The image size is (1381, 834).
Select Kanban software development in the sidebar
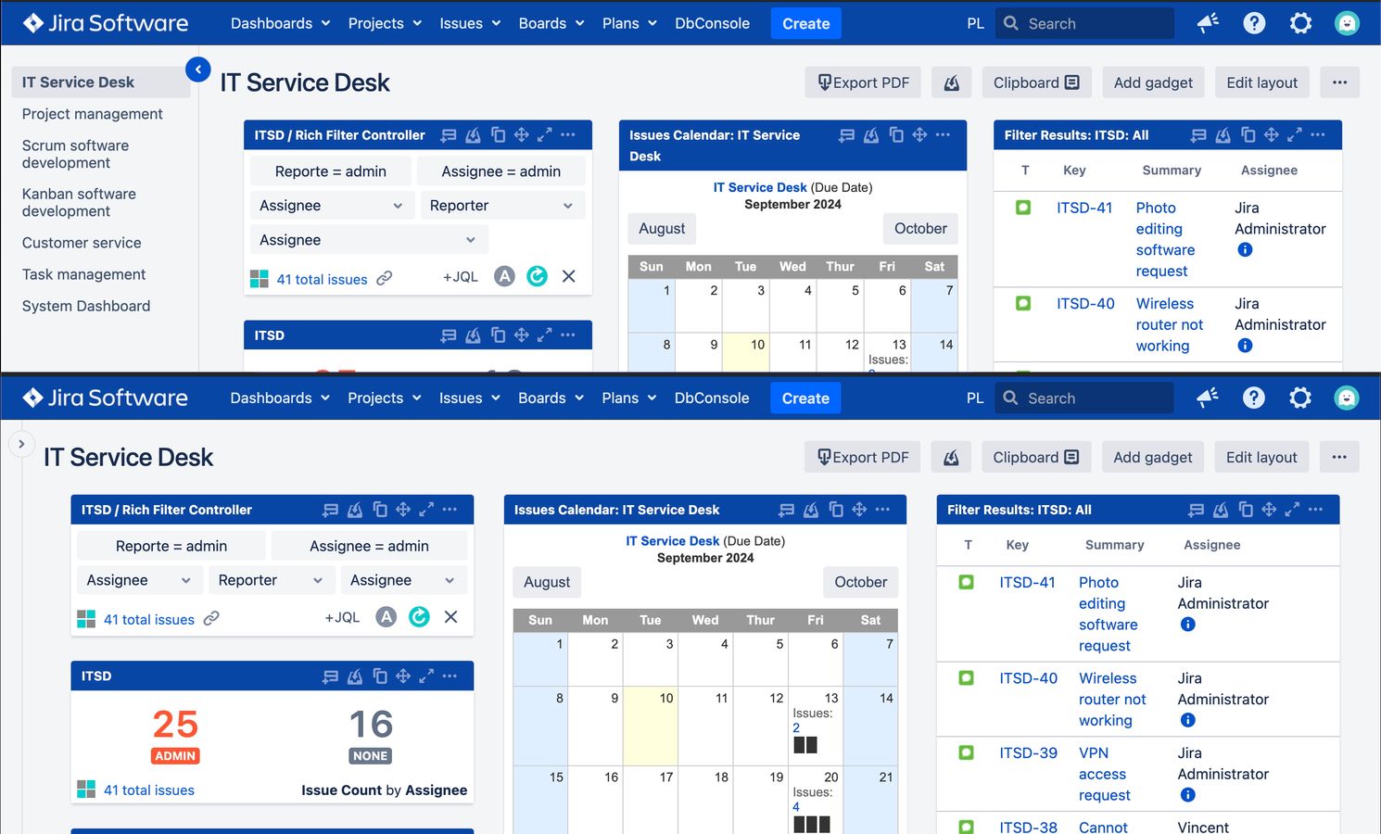(x=79, y=202)
